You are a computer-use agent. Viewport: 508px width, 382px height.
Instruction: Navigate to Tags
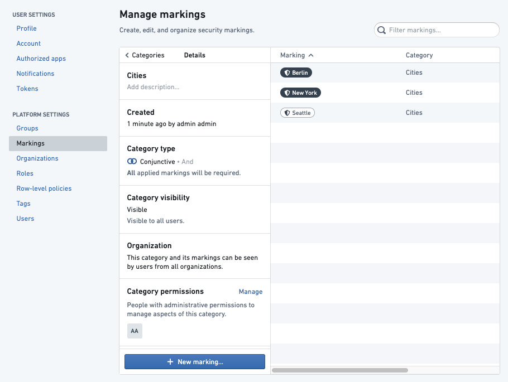[x=23, y=204]
